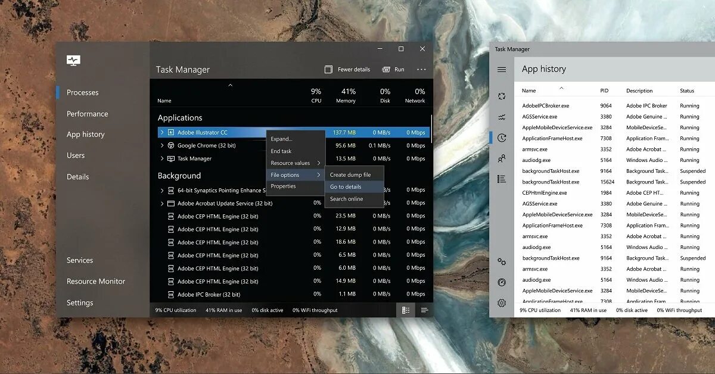Open the Resource values submenu arrow

[x=319, y=163]
